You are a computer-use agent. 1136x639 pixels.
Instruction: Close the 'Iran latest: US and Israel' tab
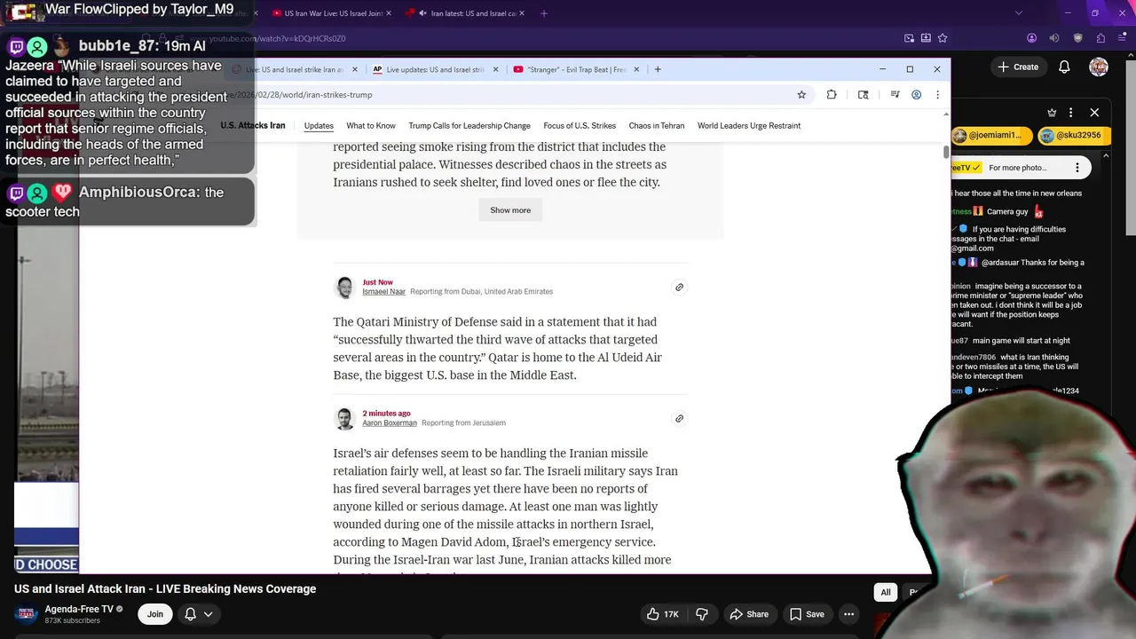[x=524, y=13]
